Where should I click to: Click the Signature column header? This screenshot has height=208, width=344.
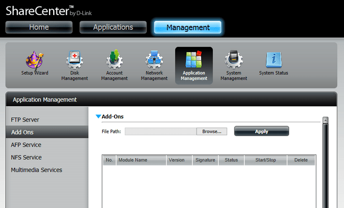pyautogui.click(x=205, y=160)
